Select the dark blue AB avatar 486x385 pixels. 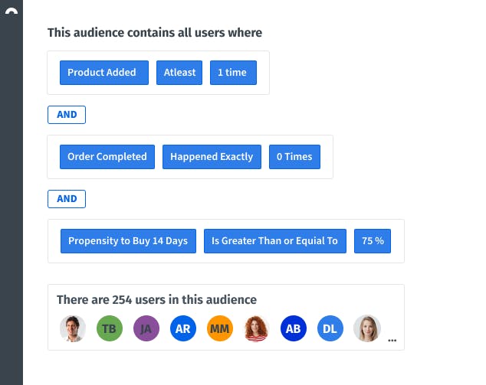(294, 329)
